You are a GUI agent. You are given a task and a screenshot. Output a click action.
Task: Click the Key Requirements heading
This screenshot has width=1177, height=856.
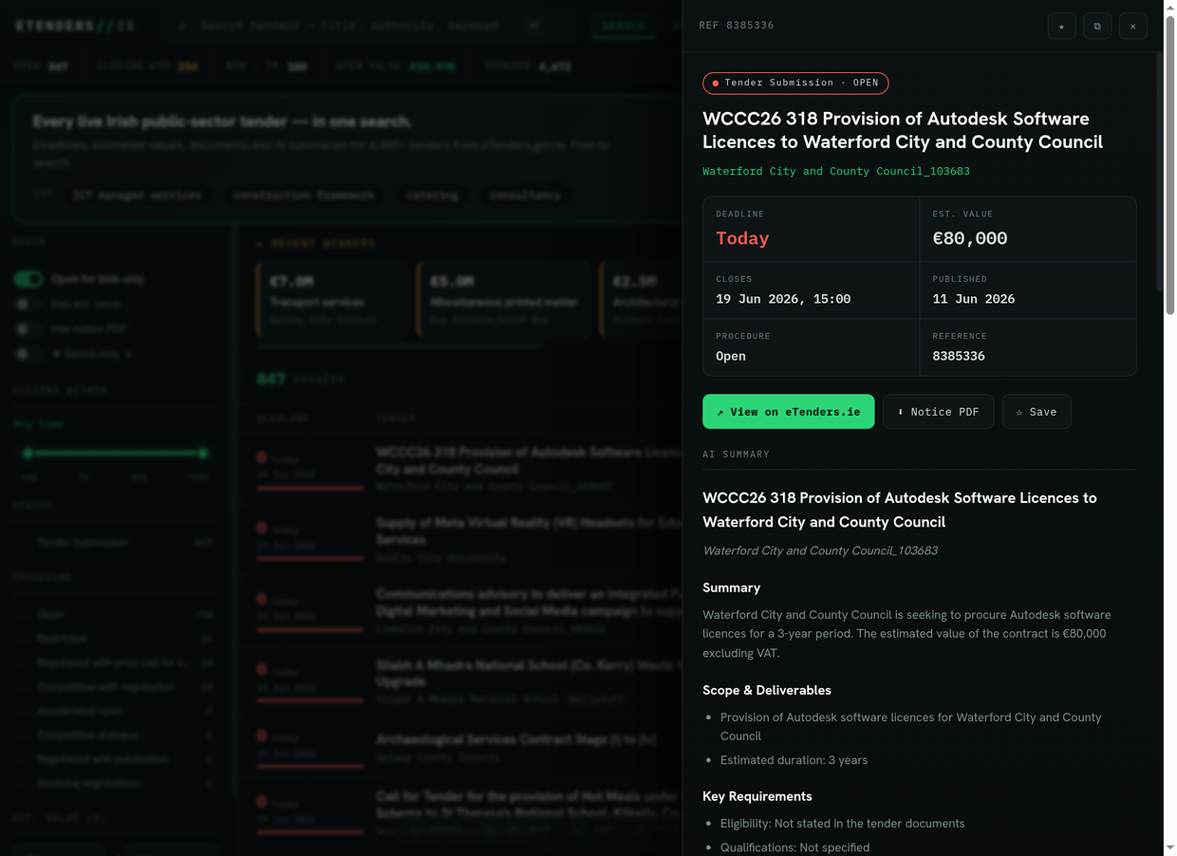coord(757,796)
